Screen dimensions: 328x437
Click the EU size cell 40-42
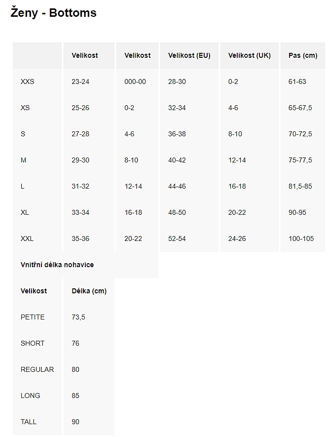[x=177, y=160]
